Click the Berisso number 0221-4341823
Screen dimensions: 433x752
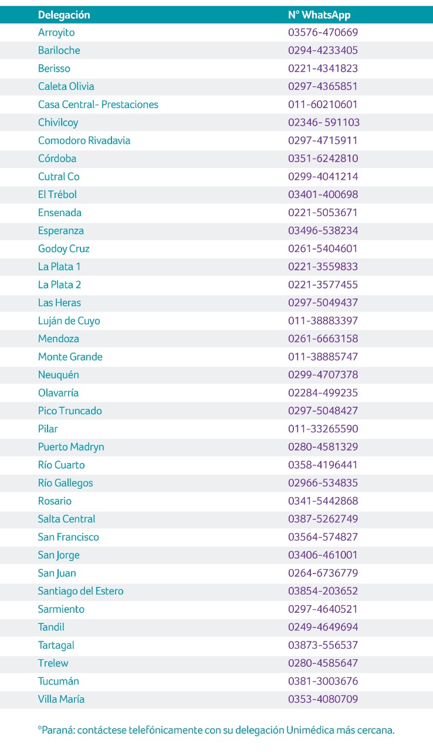(x=323, y=69)
